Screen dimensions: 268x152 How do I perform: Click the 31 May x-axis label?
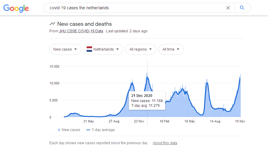tap(88, 121)
